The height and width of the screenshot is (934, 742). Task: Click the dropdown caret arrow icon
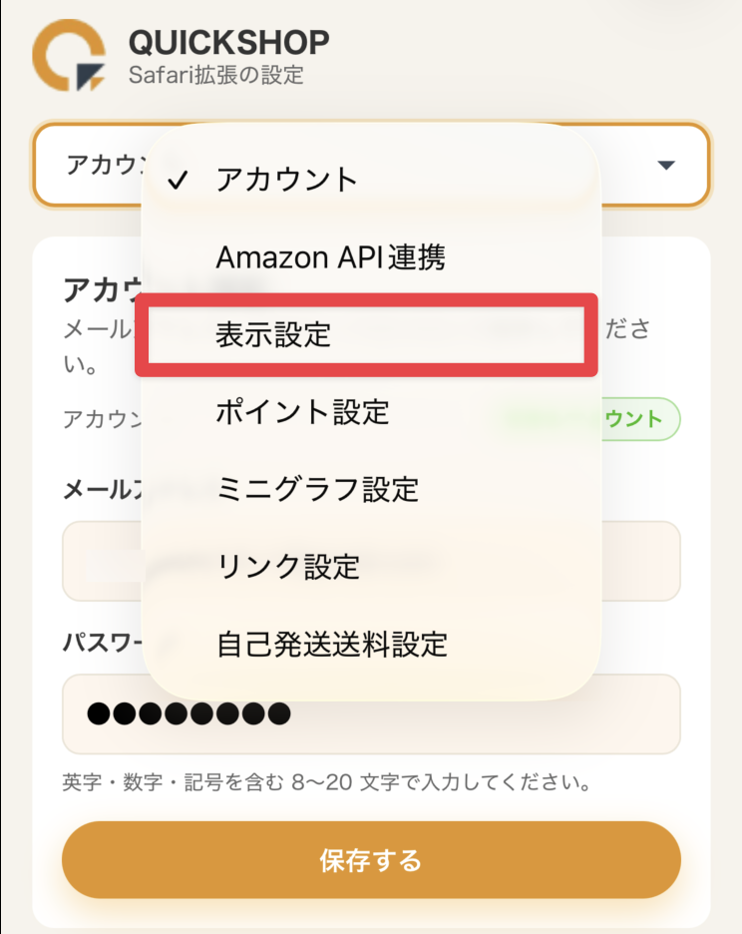click(667, 166)
